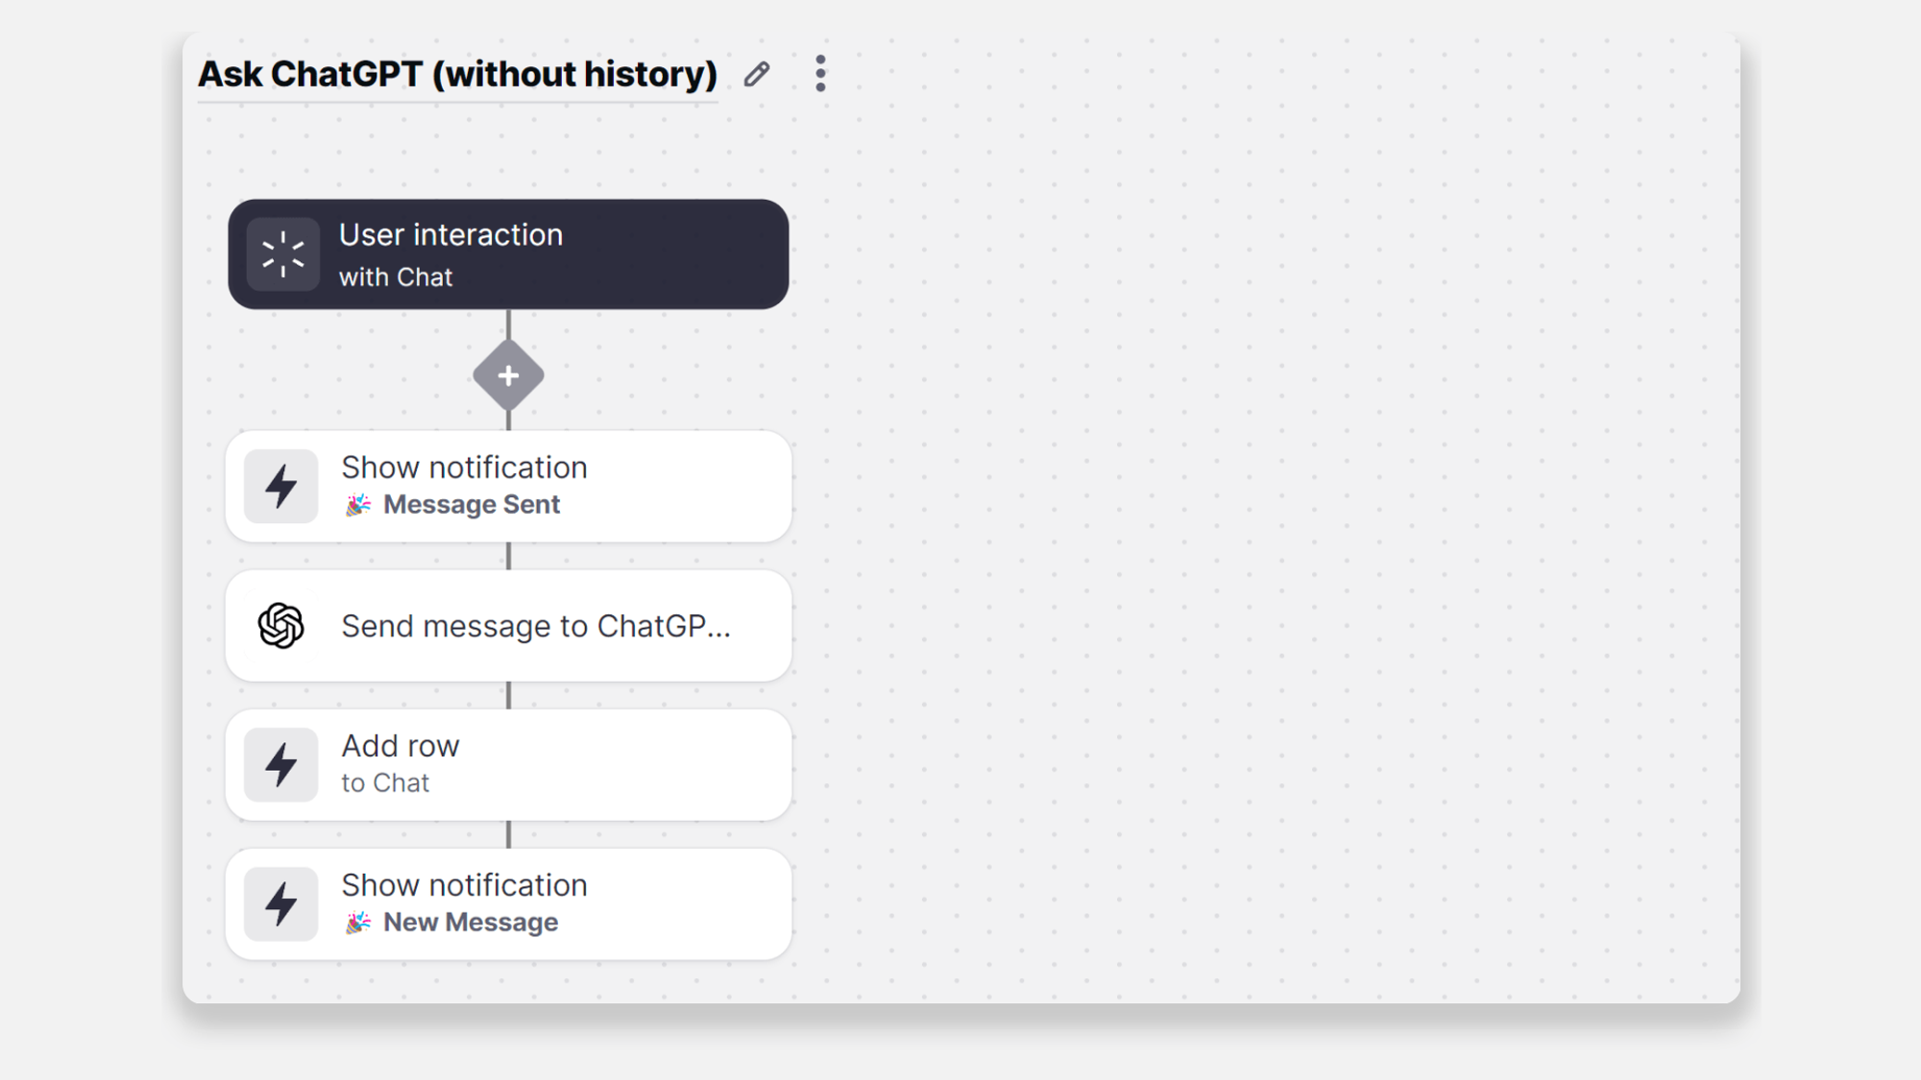Select the User interaction title text
The width and height of the screenshot is (1921, 1080).
(450, 235)
